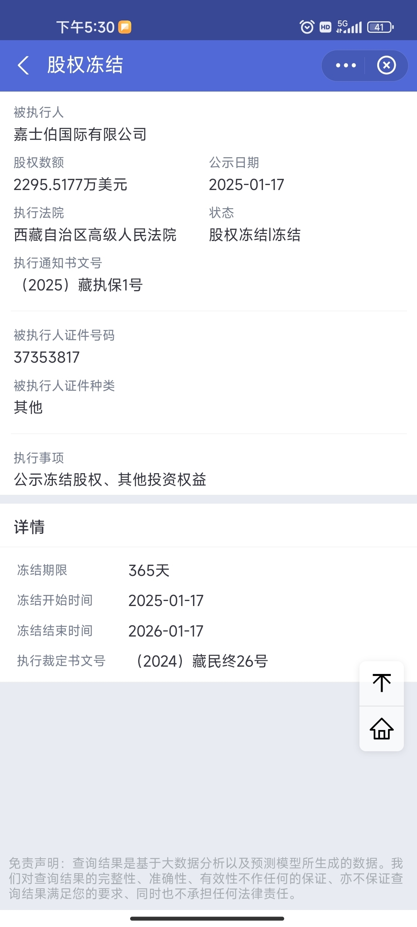Tap the 股权冻结|冻结 status value

pos(254,235)
